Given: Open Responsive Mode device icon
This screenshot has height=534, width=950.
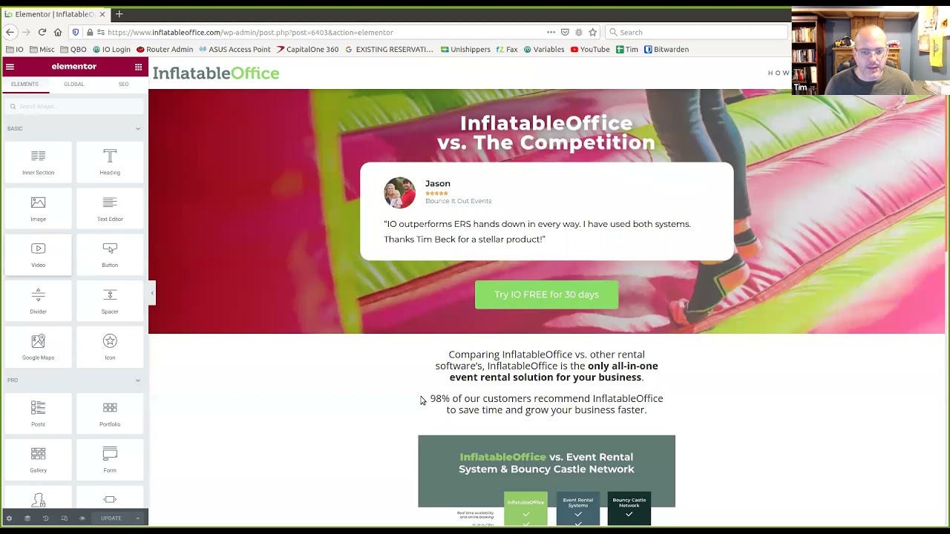Looking at the screenshot, I should [64, 518].
